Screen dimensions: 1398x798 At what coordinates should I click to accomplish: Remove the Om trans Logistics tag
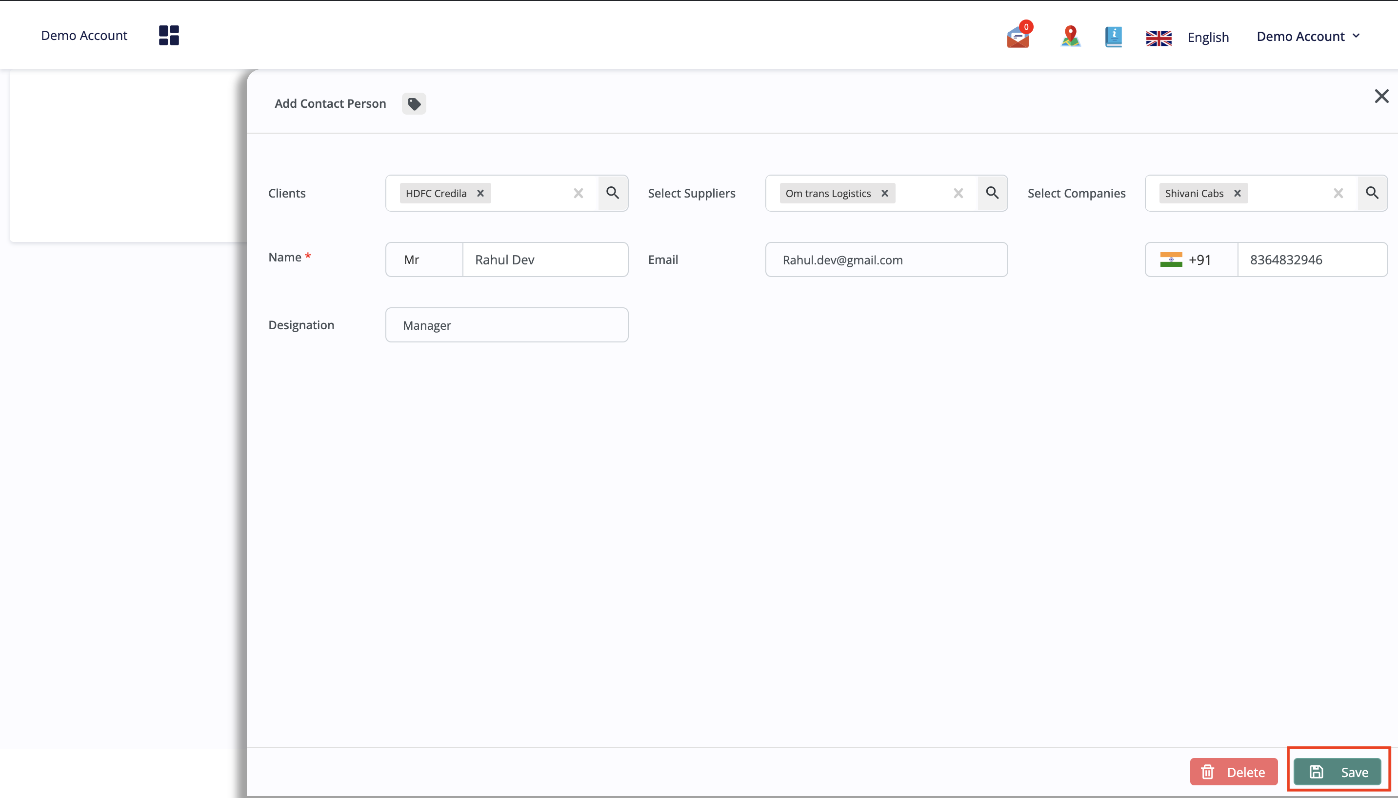tap(884, 194)
